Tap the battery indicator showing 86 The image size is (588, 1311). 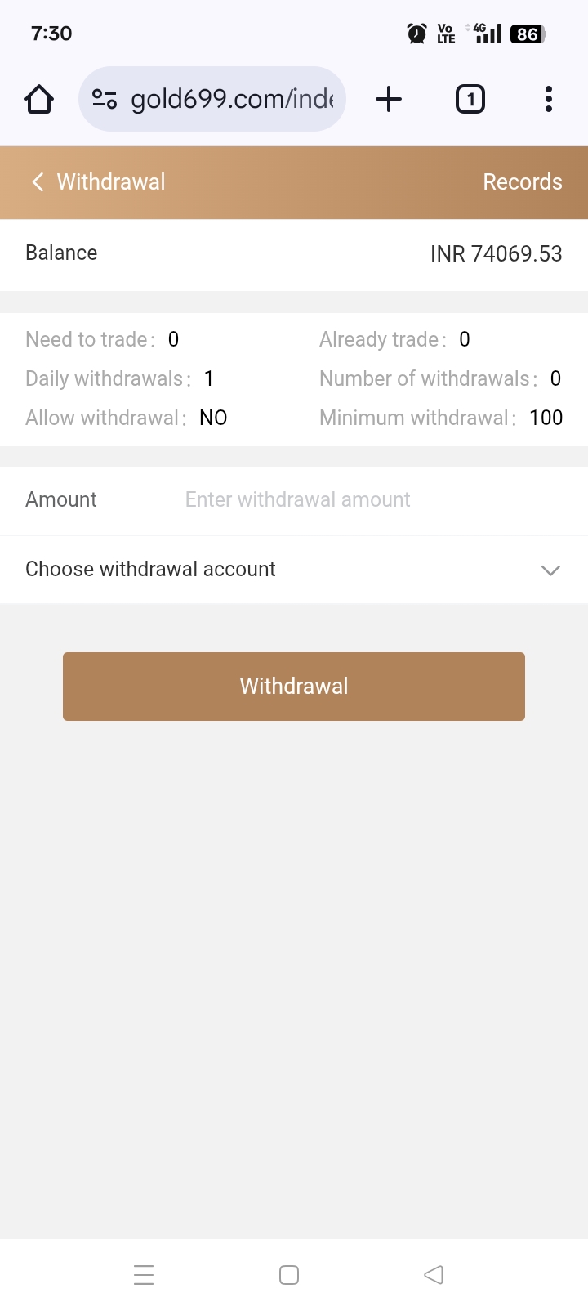(528, 34)
